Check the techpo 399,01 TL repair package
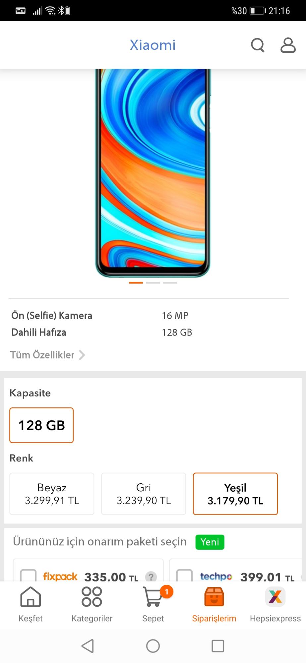306x663 pixels. coord(184,575)
